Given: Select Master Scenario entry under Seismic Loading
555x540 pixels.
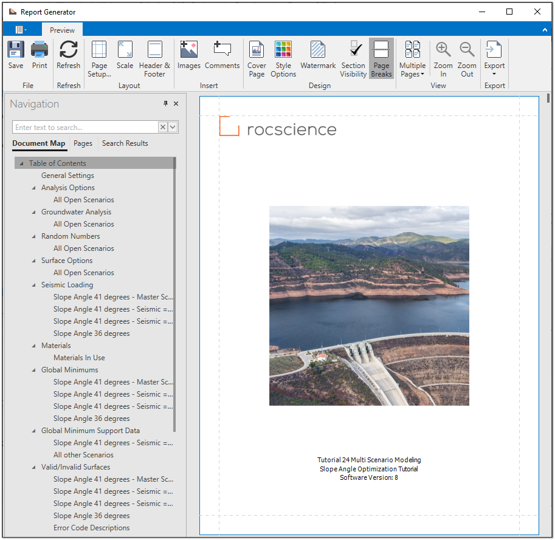Looking at the screenshot, I should tap(113, 297).
